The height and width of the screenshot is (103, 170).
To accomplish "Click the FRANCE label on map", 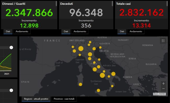I will coord(52,41).
